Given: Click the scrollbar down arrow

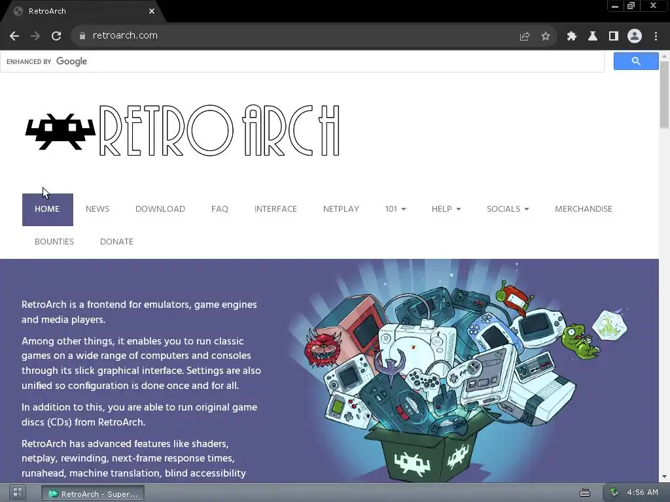Looking at the screenshot, I should coord(664,477).
